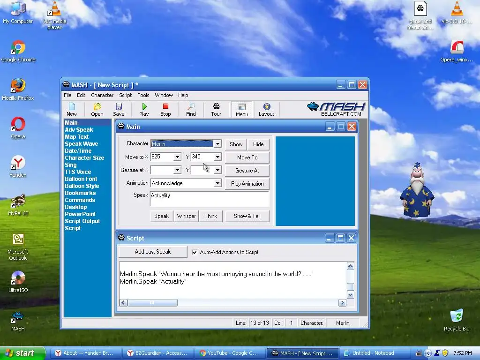Click the Show & Tell button

coord(247,216)
